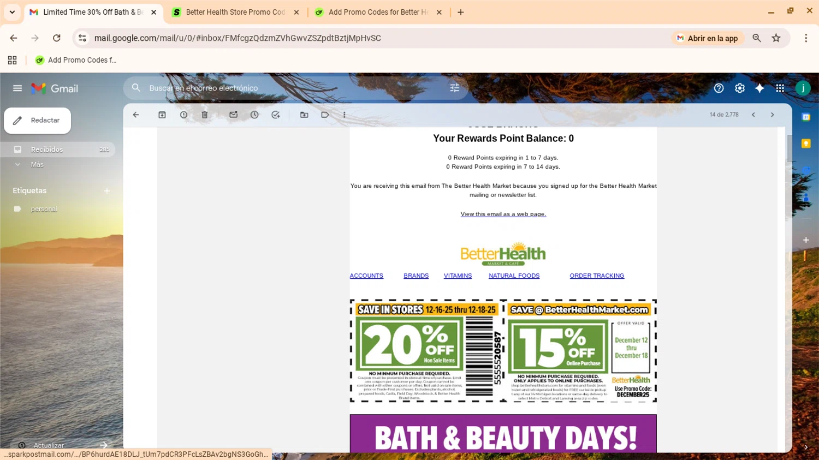The width and height of the screenshot is (819, 460).
Task: Open the VITAMINS link
Action: [458, 276]
